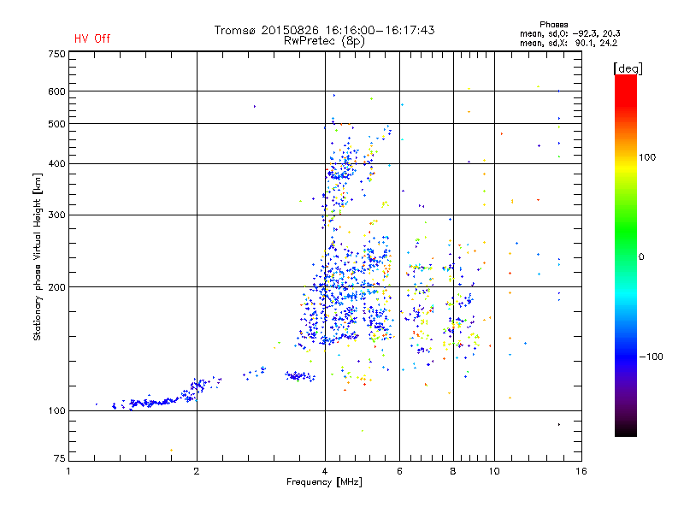Screen dimensions: 684x513
Task: Click the 'Stationary phase Virtual Height [km]' axis title
Action: click(38, 256)
